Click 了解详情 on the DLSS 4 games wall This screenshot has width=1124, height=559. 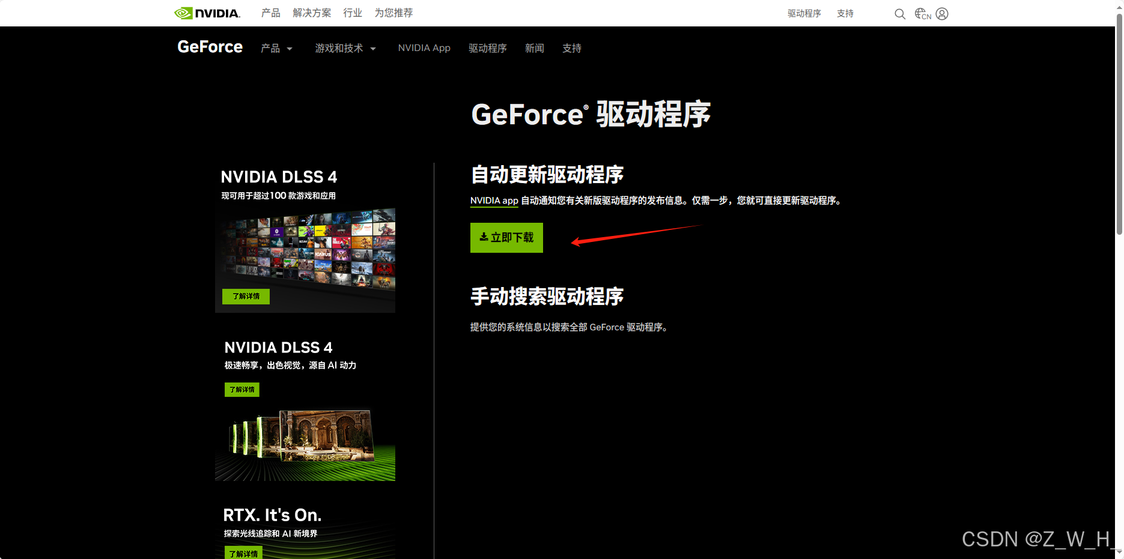tap(246, 297)
